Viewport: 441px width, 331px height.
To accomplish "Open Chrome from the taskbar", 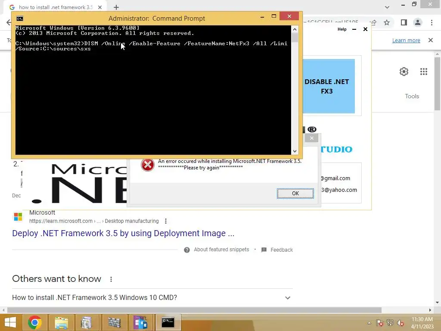I will tap(35, 322).
